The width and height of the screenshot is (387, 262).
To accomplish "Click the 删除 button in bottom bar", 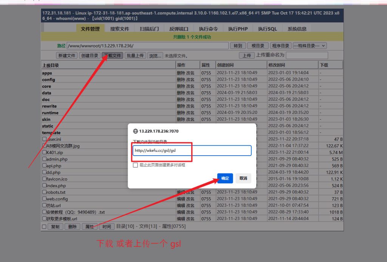I will pos(72,226).
